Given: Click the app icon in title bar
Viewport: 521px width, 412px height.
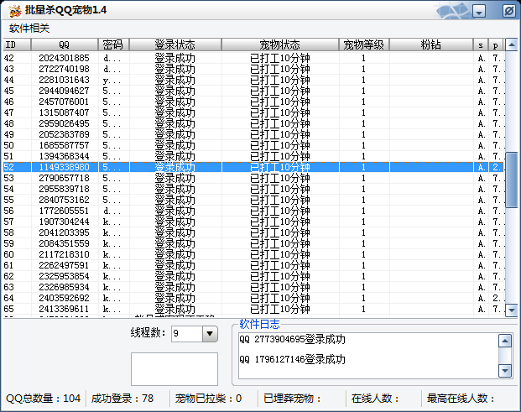Looking at the screenshot, I should pos(15,11).
